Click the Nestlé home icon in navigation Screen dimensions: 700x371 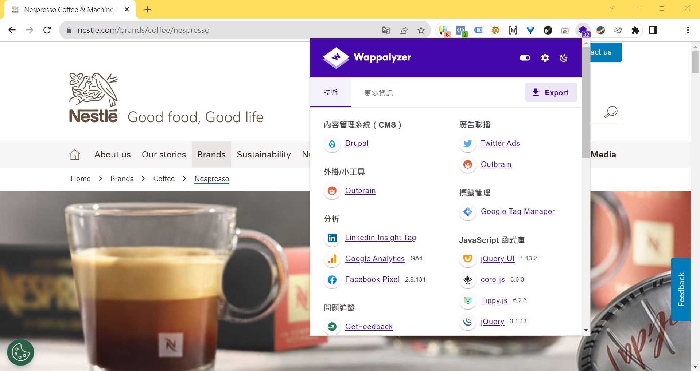coord(75,155)
